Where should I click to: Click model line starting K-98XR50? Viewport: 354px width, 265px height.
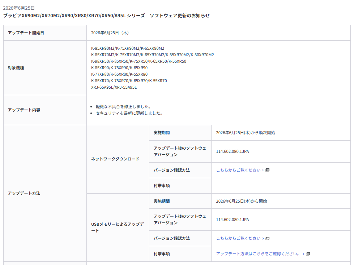138,61
